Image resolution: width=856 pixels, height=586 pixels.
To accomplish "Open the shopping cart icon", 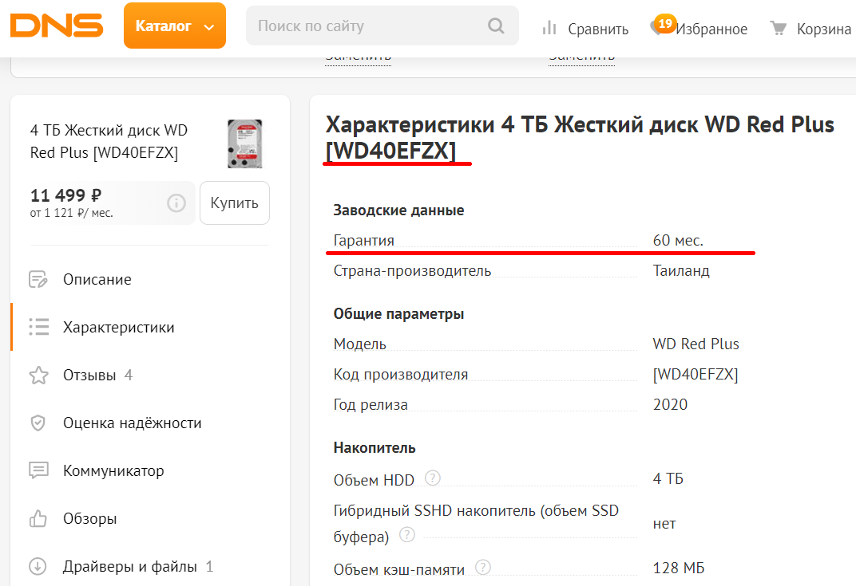I will (778, 29).
